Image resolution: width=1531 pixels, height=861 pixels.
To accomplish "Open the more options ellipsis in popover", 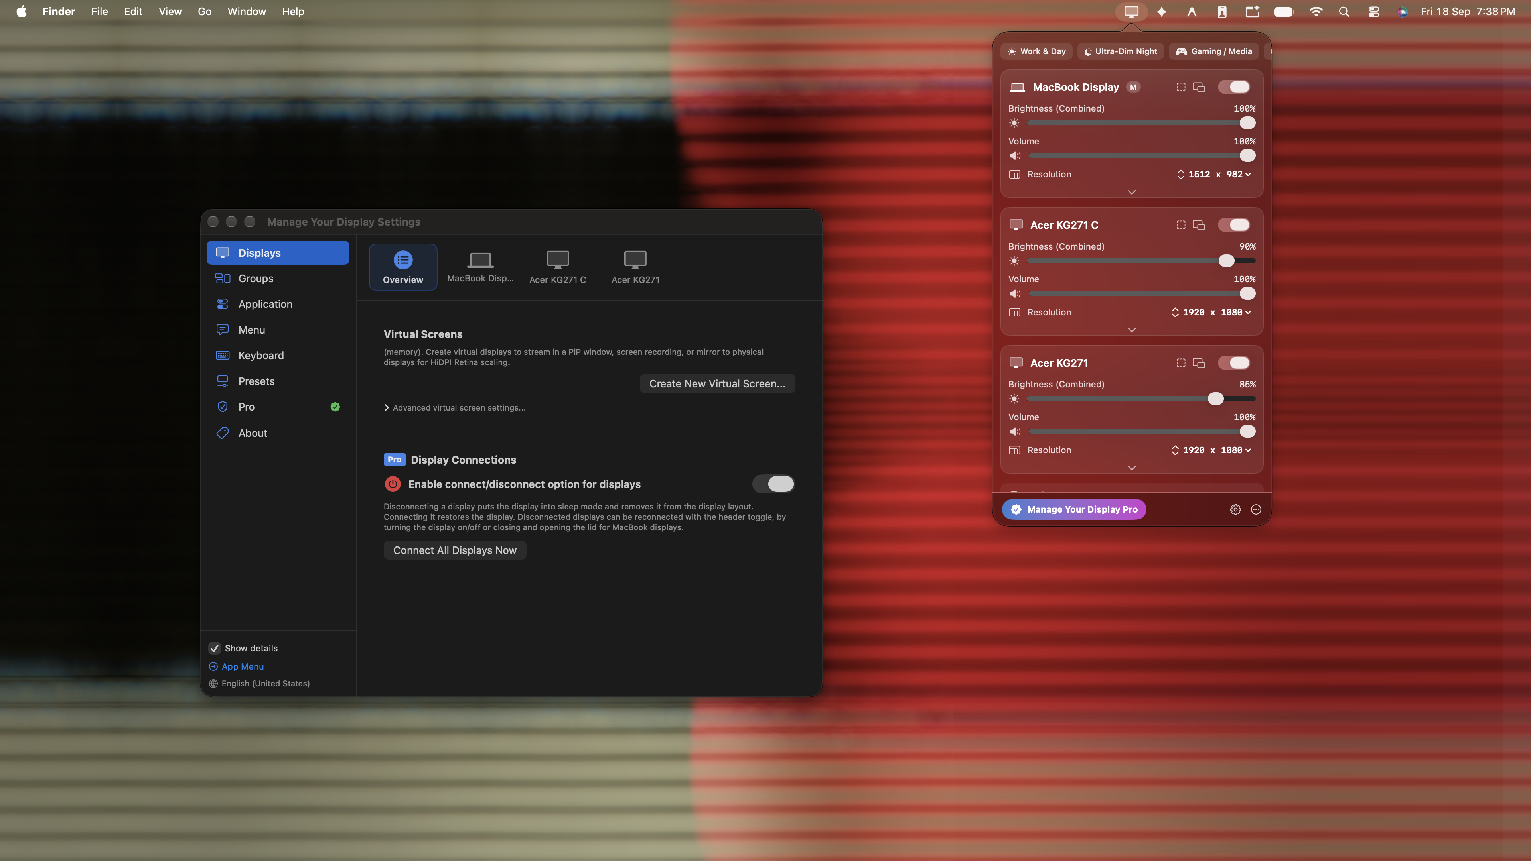I will tap(1256, 509).
